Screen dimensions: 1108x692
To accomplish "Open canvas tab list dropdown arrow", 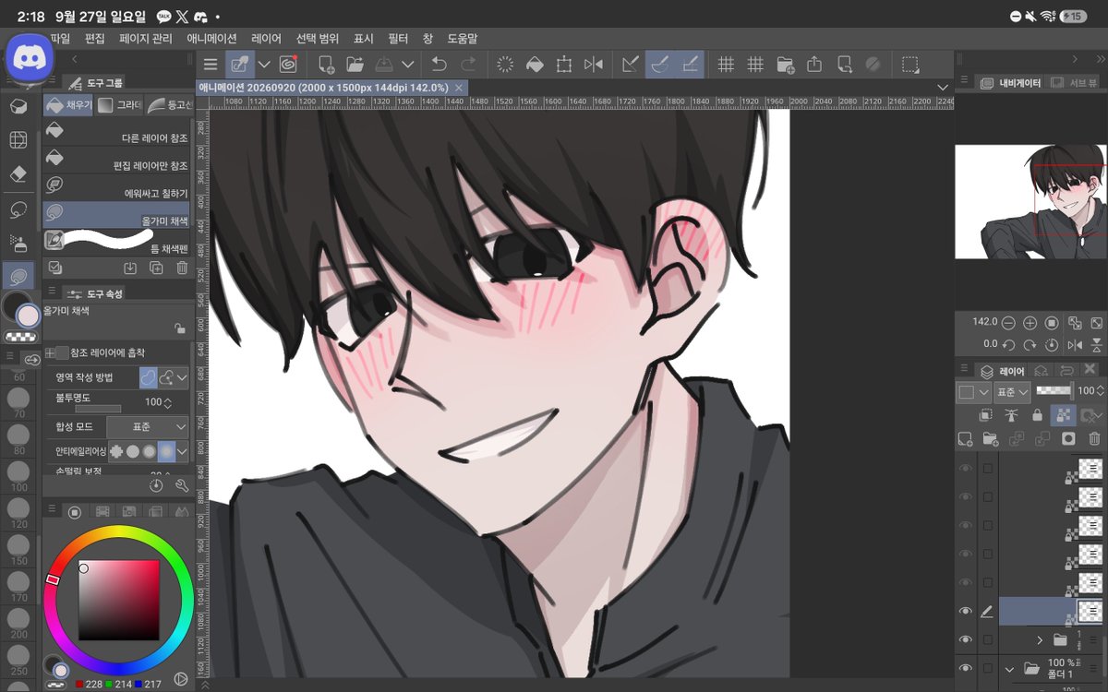I will (x=943, y=87).
